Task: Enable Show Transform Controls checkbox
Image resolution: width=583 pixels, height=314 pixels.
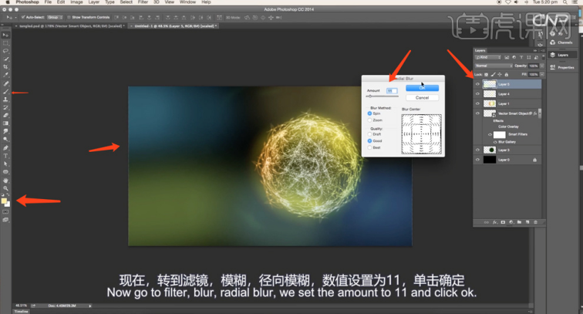Action: [69, 17]
